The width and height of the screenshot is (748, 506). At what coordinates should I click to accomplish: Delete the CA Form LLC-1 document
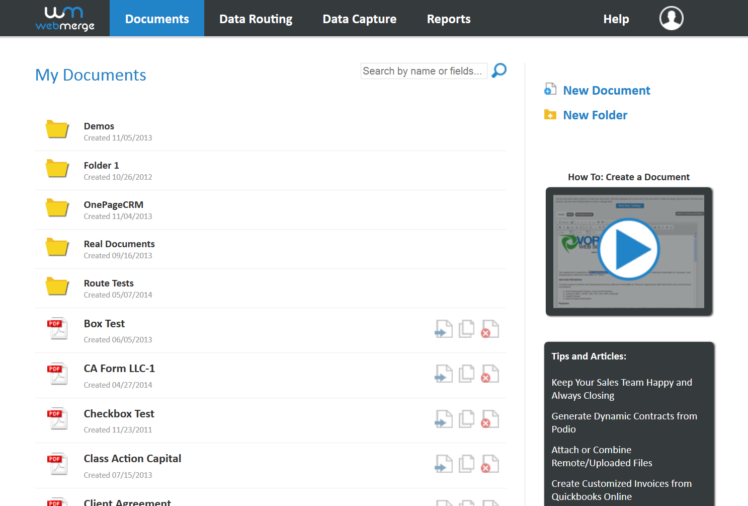coord(490,374)
